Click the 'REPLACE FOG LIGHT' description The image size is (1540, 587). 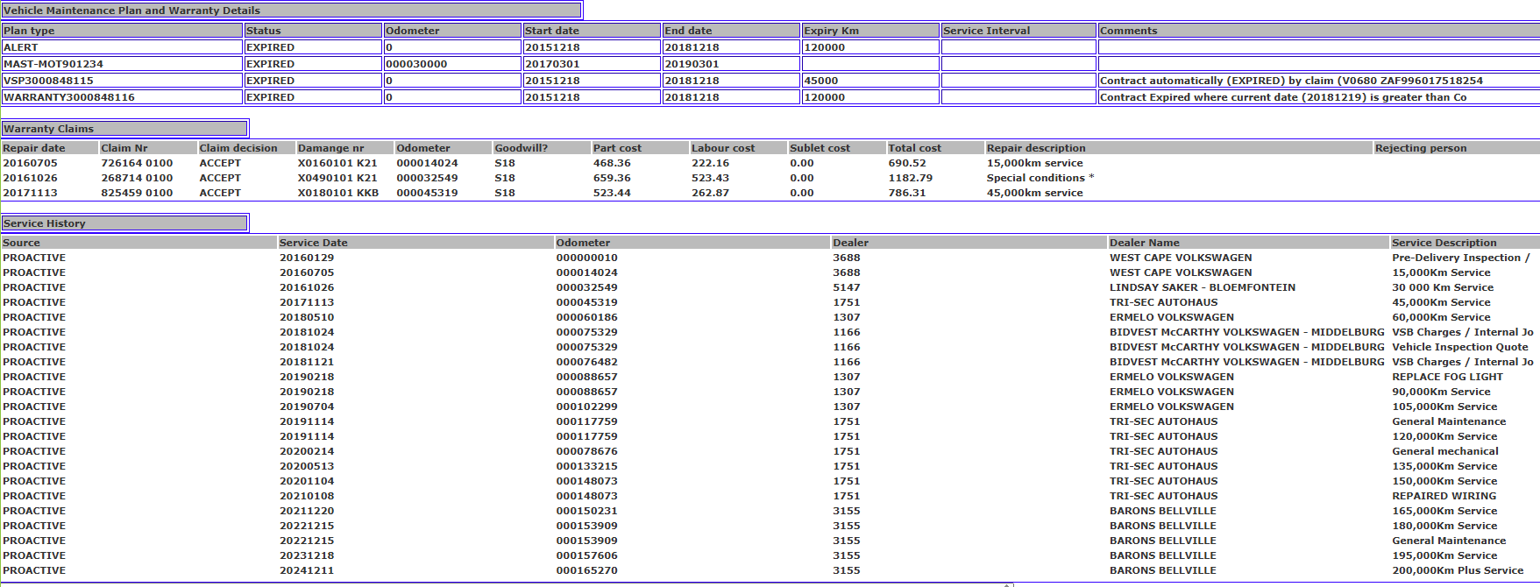tap(1448, 377)
